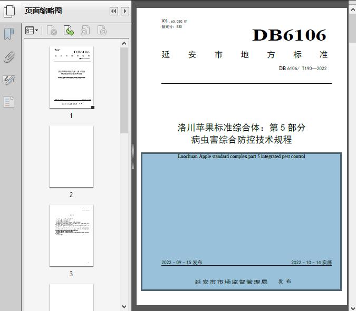Click the English title Luochuan Apple standard complex
This screenshot has width=356, height=311.
point(242,157)
